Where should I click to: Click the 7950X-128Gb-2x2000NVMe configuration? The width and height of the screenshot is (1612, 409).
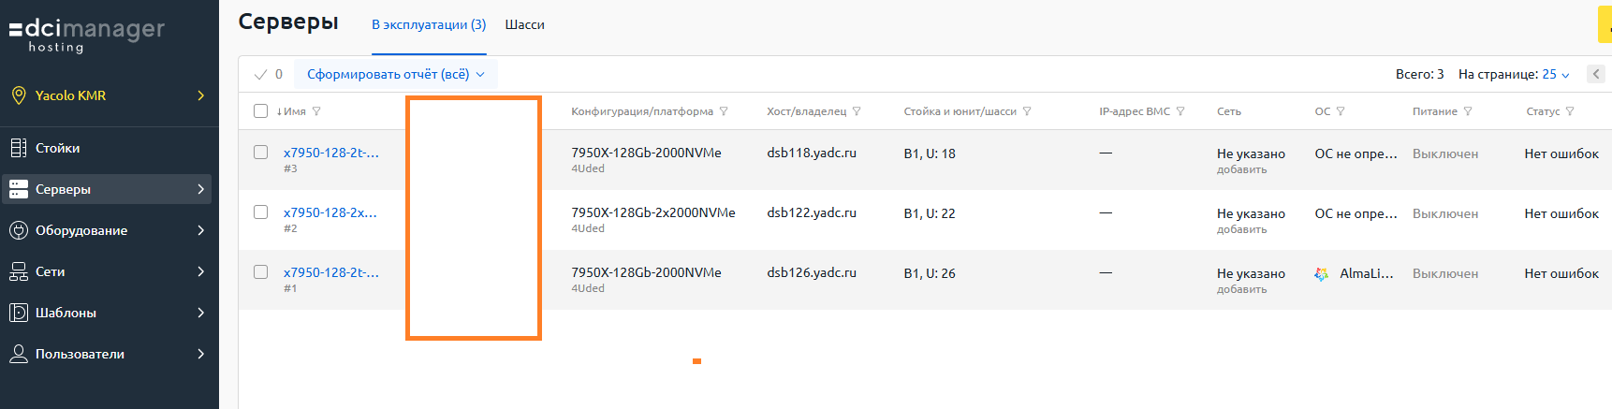point(653,212)
